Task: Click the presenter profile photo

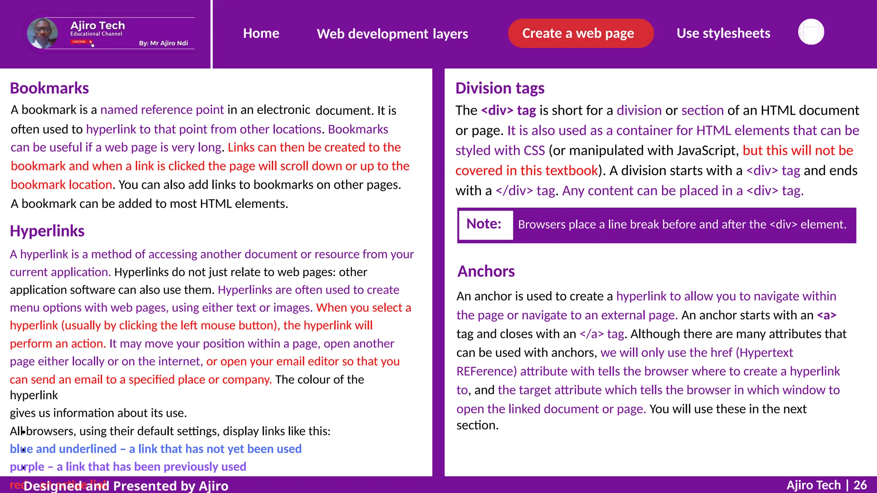Action: click(x=42, y=33)
